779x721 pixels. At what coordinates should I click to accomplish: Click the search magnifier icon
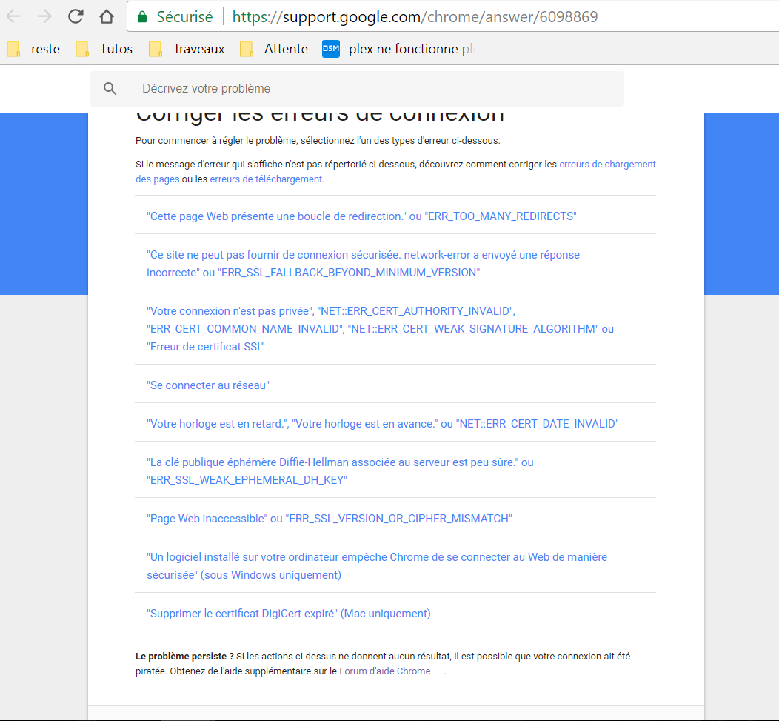pos(110,88)
